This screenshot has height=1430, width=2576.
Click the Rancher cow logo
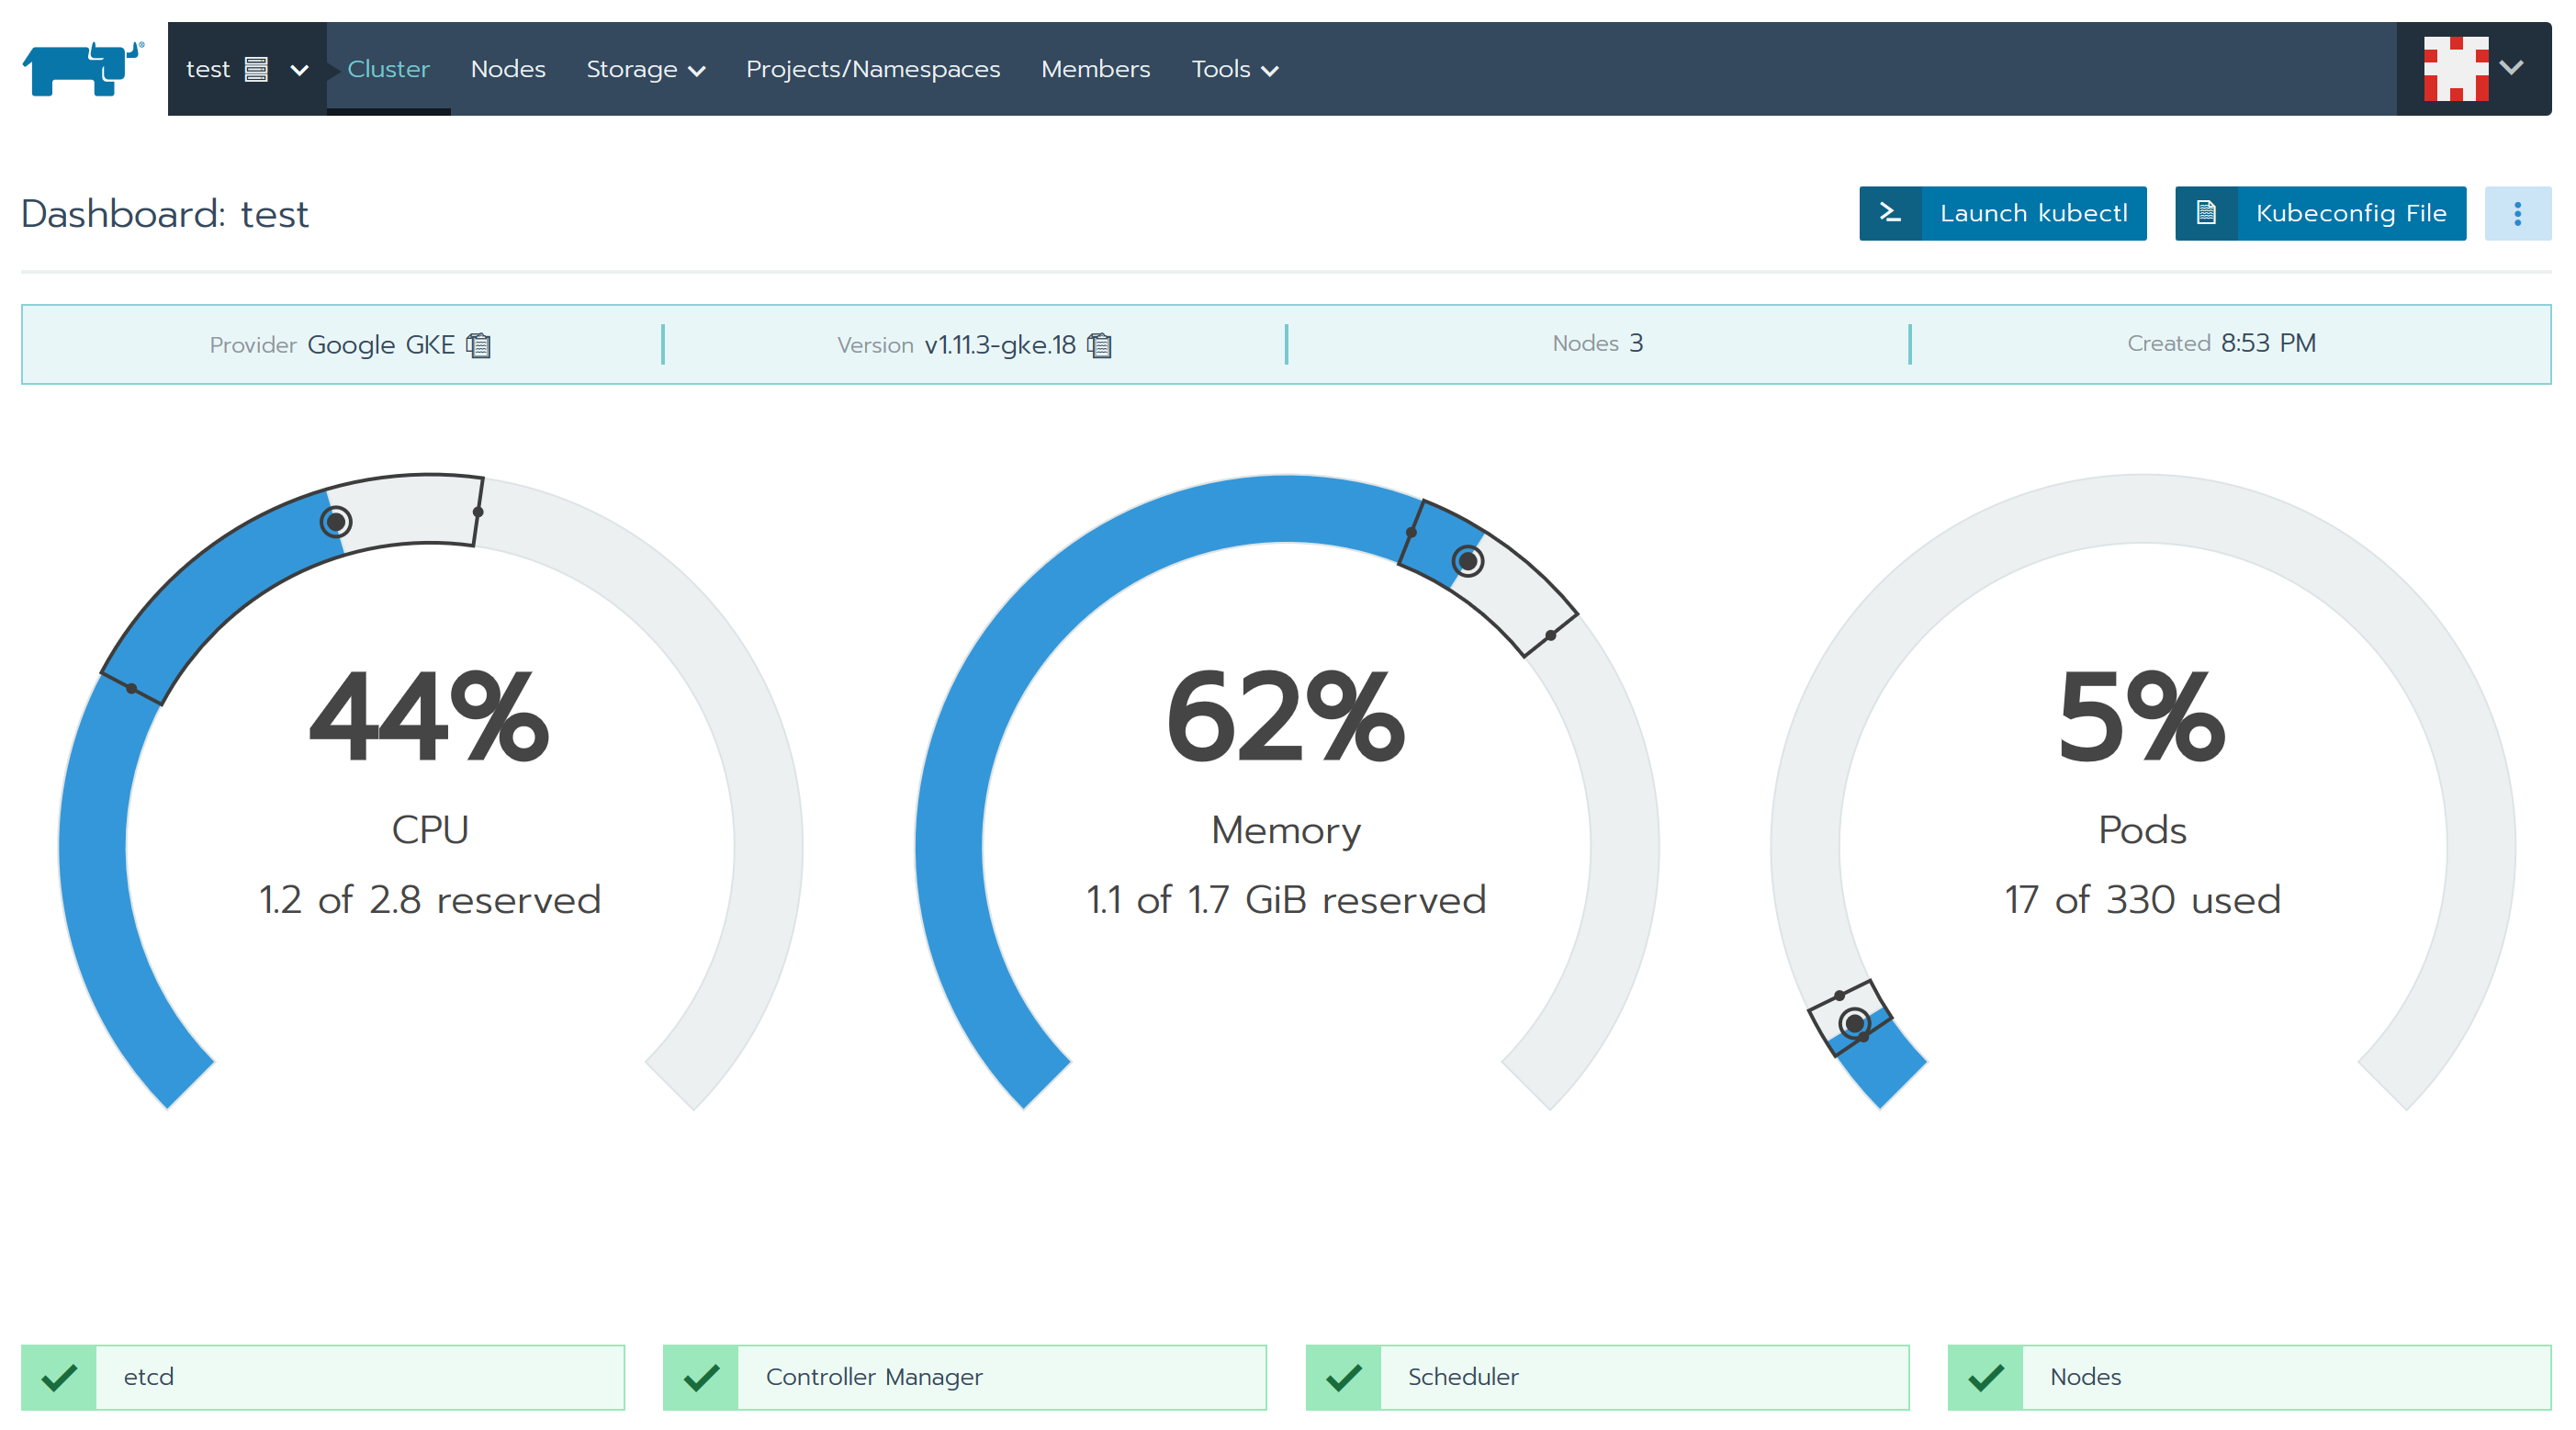[83, 68]
